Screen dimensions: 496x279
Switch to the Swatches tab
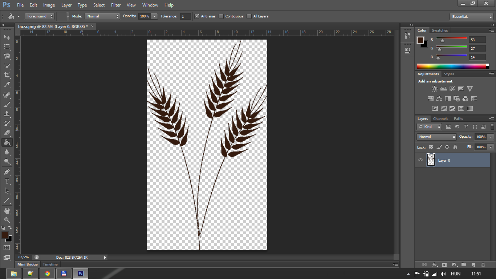click(x=440, y=31)
